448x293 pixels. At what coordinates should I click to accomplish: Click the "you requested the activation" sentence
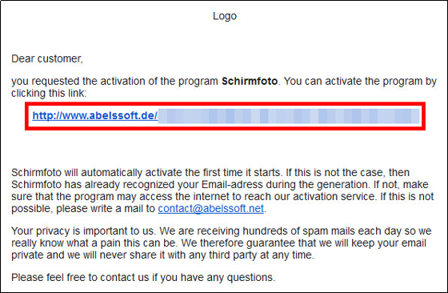coord(145,81)
